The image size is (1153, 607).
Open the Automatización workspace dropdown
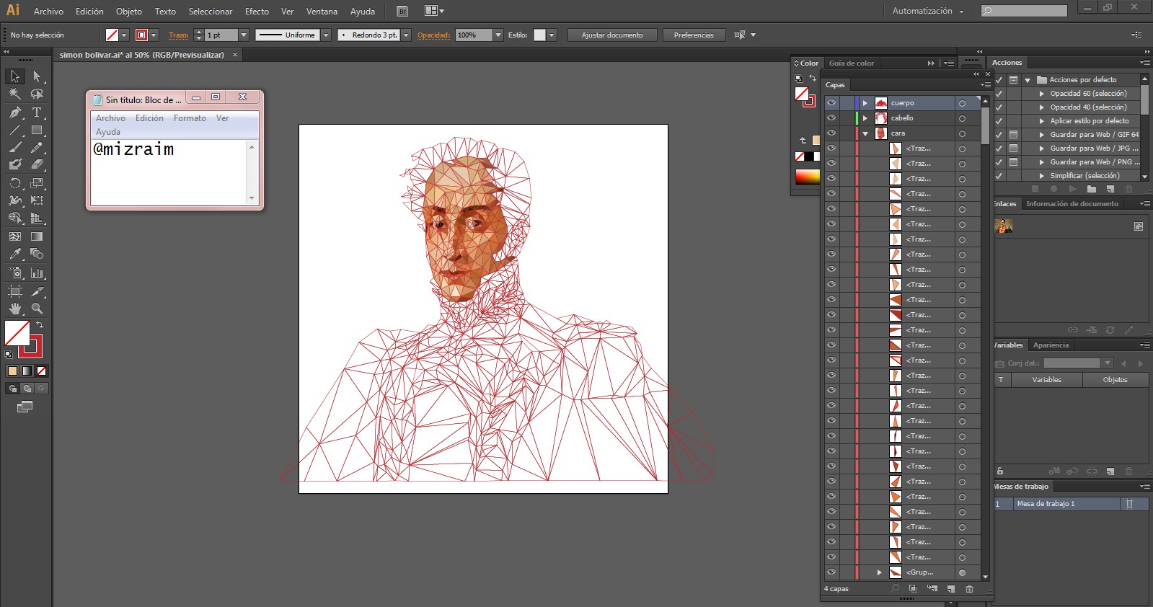click(928, 11)
